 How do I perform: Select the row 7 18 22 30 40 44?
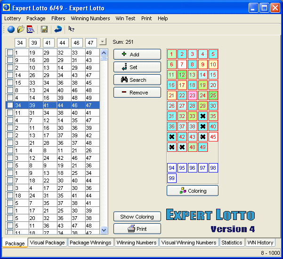(53, 181)
